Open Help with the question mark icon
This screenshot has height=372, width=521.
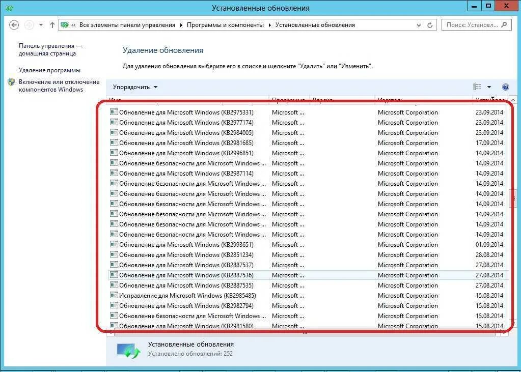coord(505,87)
